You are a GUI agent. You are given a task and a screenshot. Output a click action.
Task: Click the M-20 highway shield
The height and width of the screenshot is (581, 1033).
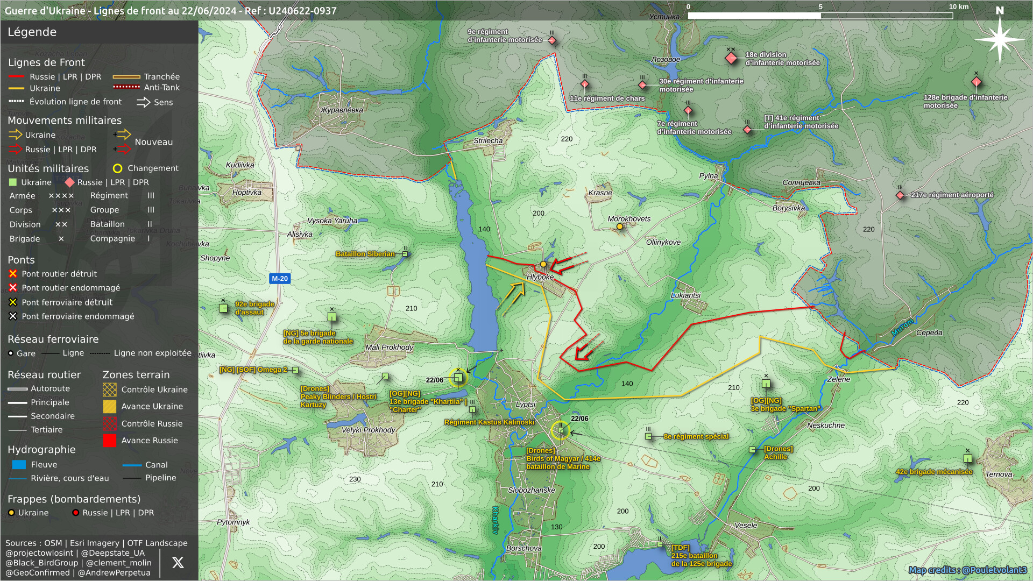pos(280,279)
